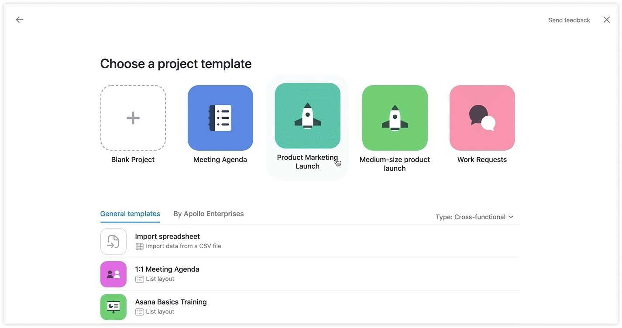Open the Import spreadsheet row title
Image resolution: width=622 pixels, height=328 pixels.
(x=168, y=237)
